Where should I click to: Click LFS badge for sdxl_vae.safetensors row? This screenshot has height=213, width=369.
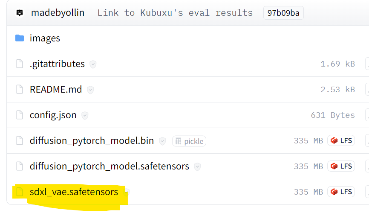[x=341, y=192]
